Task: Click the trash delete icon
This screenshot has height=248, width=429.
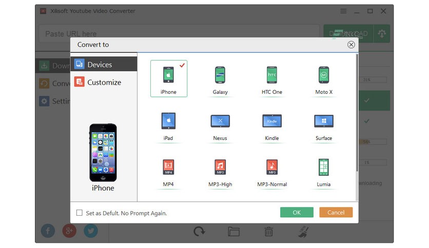Action: click(x=269, y=232)
